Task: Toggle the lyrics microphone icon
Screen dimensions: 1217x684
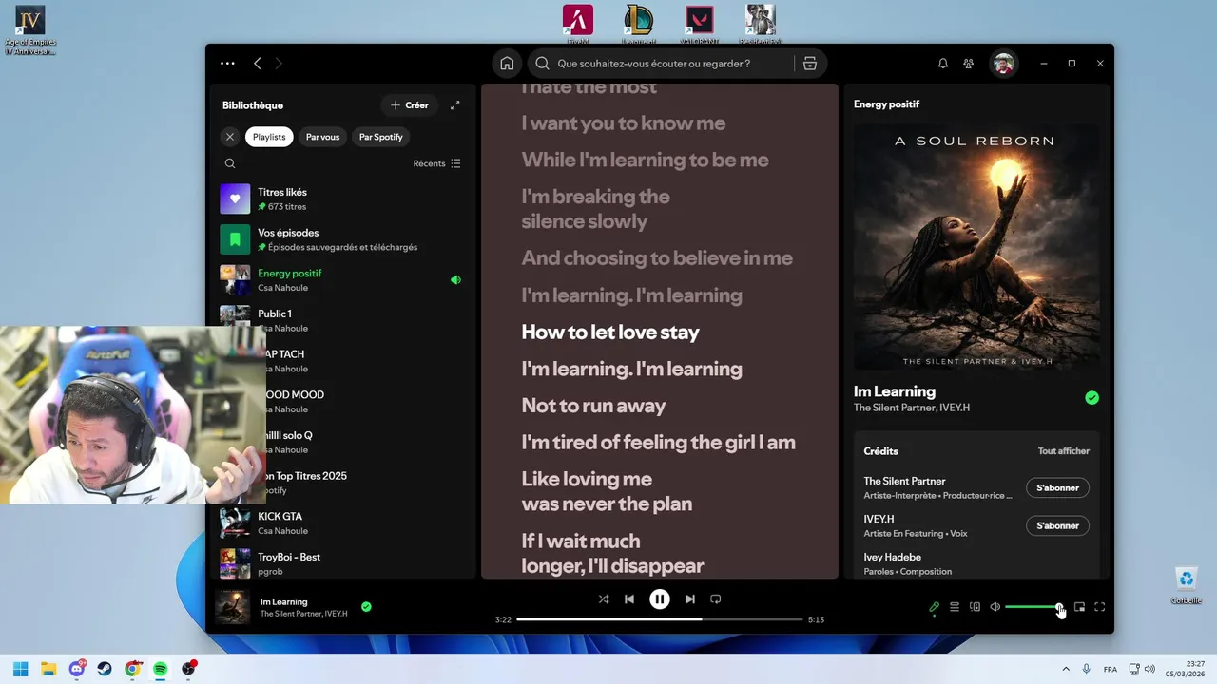Action: click(934, 607)
